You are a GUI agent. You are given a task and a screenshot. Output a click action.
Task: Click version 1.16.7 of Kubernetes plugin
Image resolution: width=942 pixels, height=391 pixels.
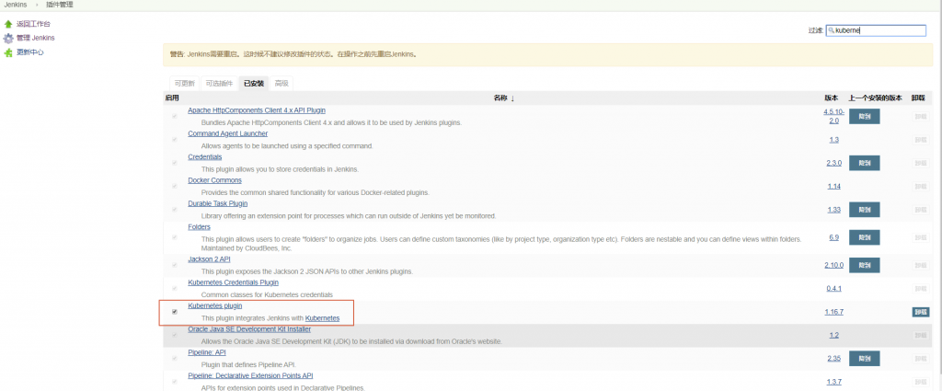(x=833, y=312)
